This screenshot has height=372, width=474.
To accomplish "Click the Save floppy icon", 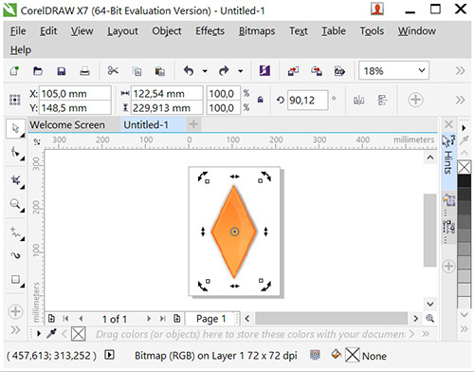I will pyautogui.click(x=62, y=71).
